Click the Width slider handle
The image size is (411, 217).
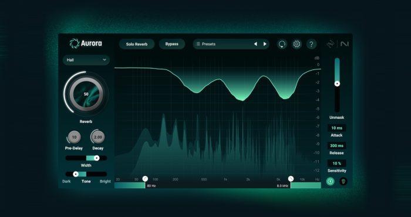tap(96, 158)
